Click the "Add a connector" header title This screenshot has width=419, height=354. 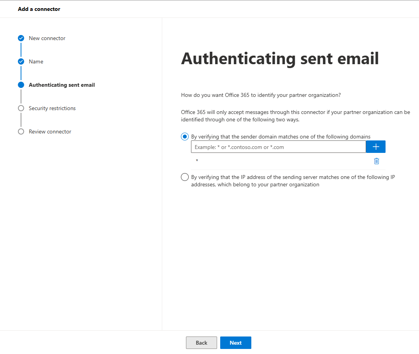tap(39, 9)
